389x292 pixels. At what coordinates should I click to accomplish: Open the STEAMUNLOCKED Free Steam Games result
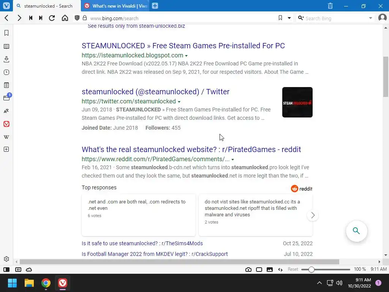pos(183,46)
